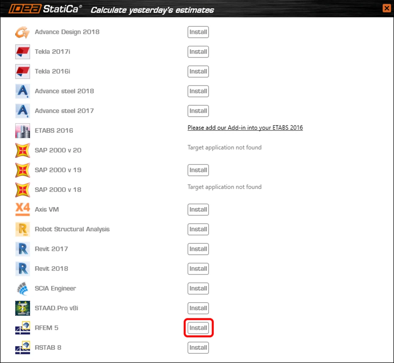
Task: Click the Advance Design 2018 icon
Action: tap(22, 32)
